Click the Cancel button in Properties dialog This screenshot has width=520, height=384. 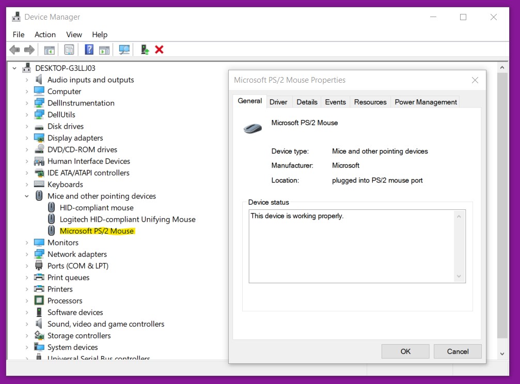tap(458, 351)
